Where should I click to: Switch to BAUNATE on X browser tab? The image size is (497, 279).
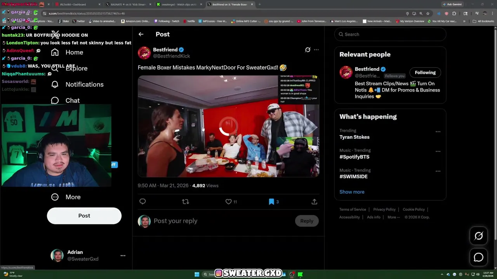point(127,4)
